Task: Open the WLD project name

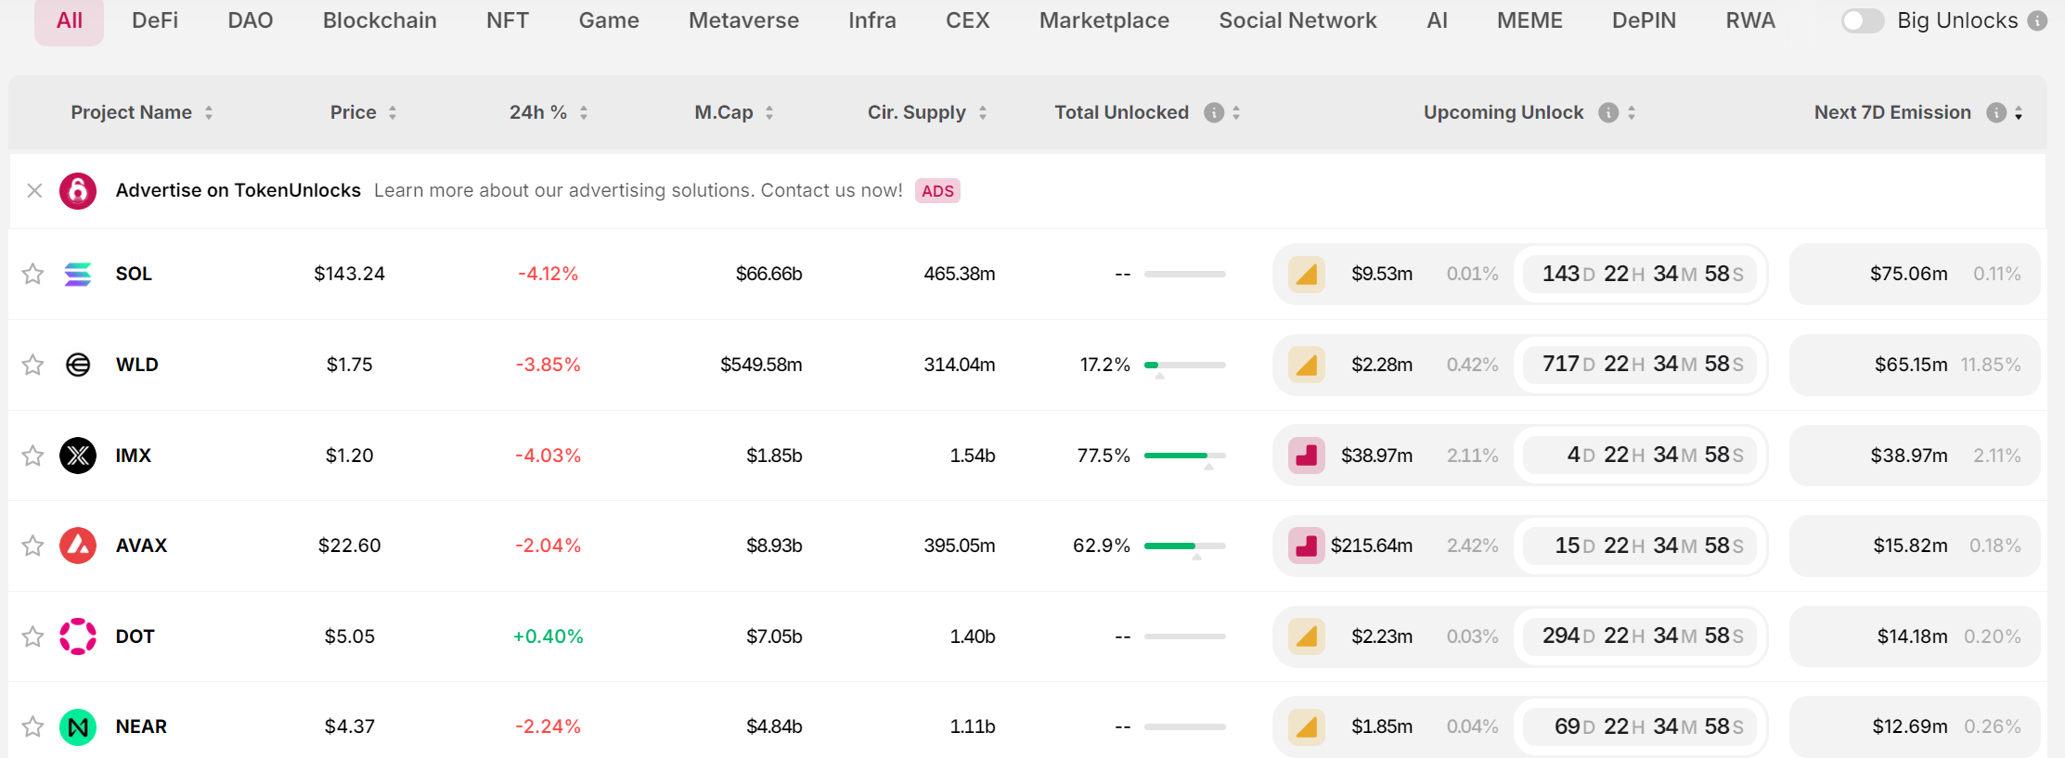Action: coord(136,365)
